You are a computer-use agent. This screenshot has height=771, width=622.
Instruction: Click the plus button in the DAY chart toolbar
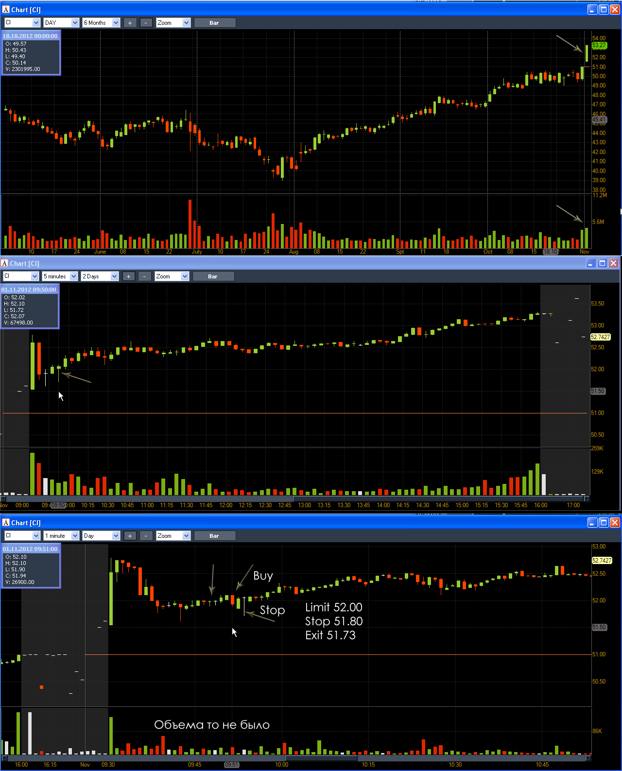coord(130,23)
